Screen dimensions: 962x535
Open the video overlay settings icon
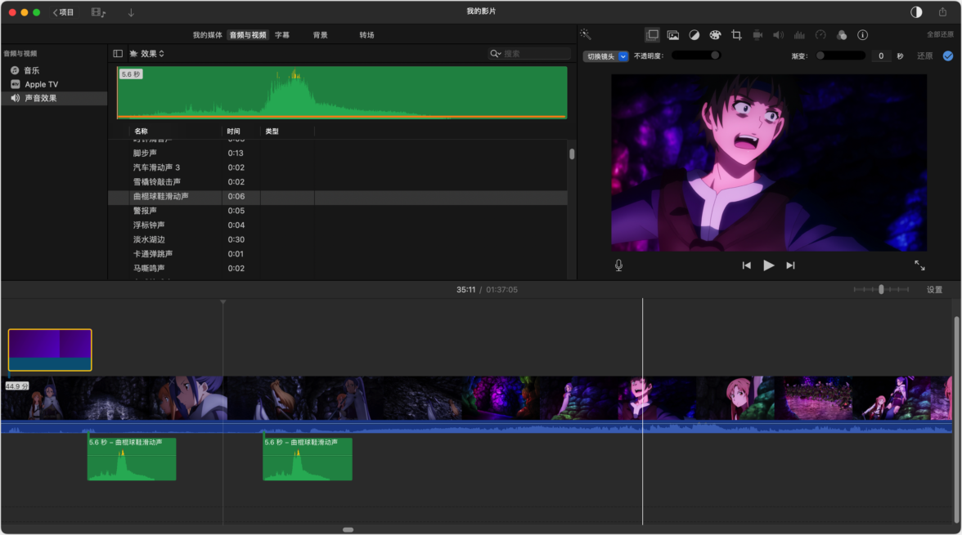[x=653, y=35]
